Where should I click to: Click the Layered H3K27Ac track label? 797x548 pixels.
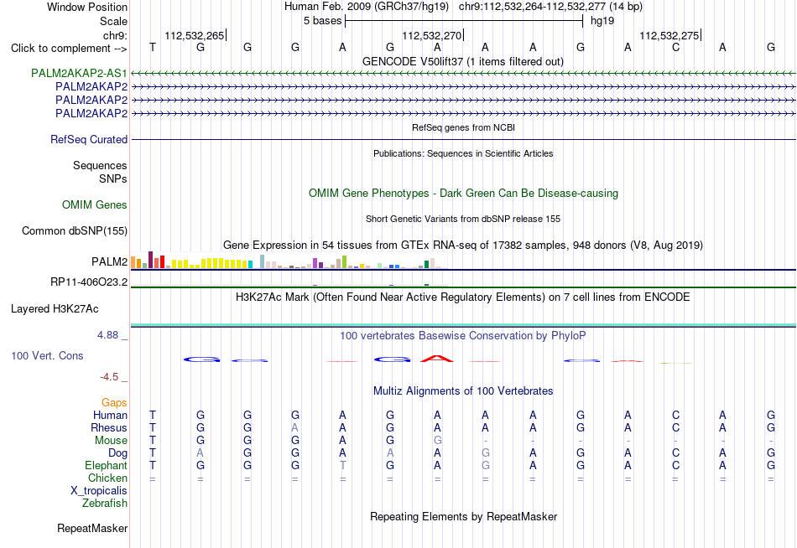[x=55, y=309]
